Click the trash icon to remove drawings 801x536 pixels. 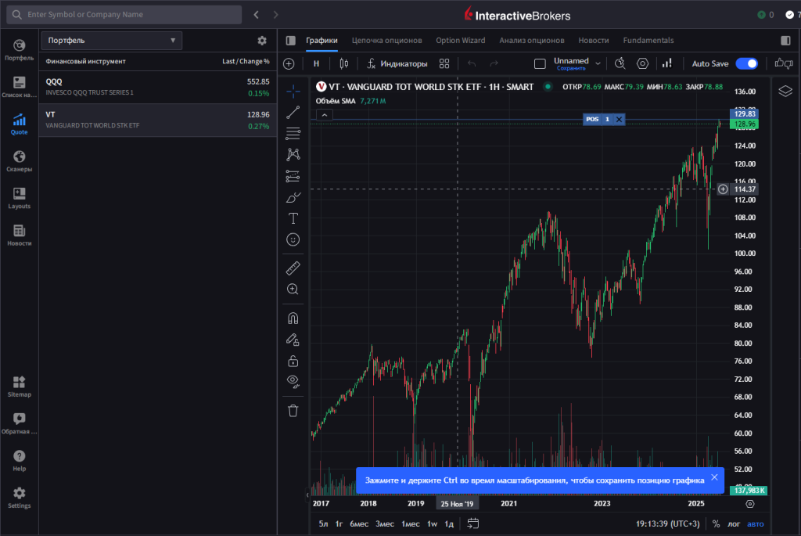[x=293, y=410]
